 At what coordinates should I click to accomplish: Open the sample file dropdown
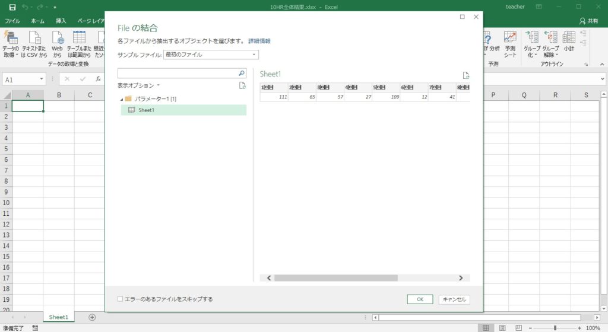(211, 55)
